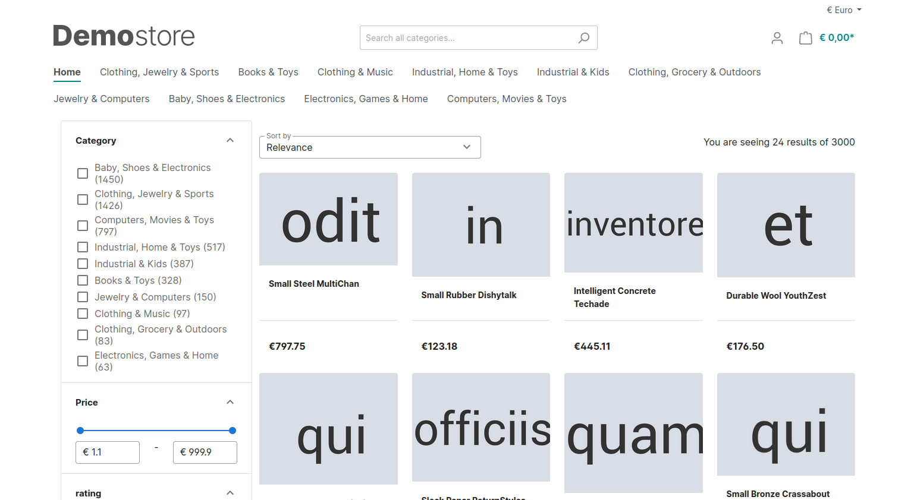Click the €176.50 price text

(x=745, y=346)
